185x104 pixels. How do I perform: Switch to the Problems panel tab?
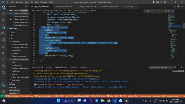36,67
